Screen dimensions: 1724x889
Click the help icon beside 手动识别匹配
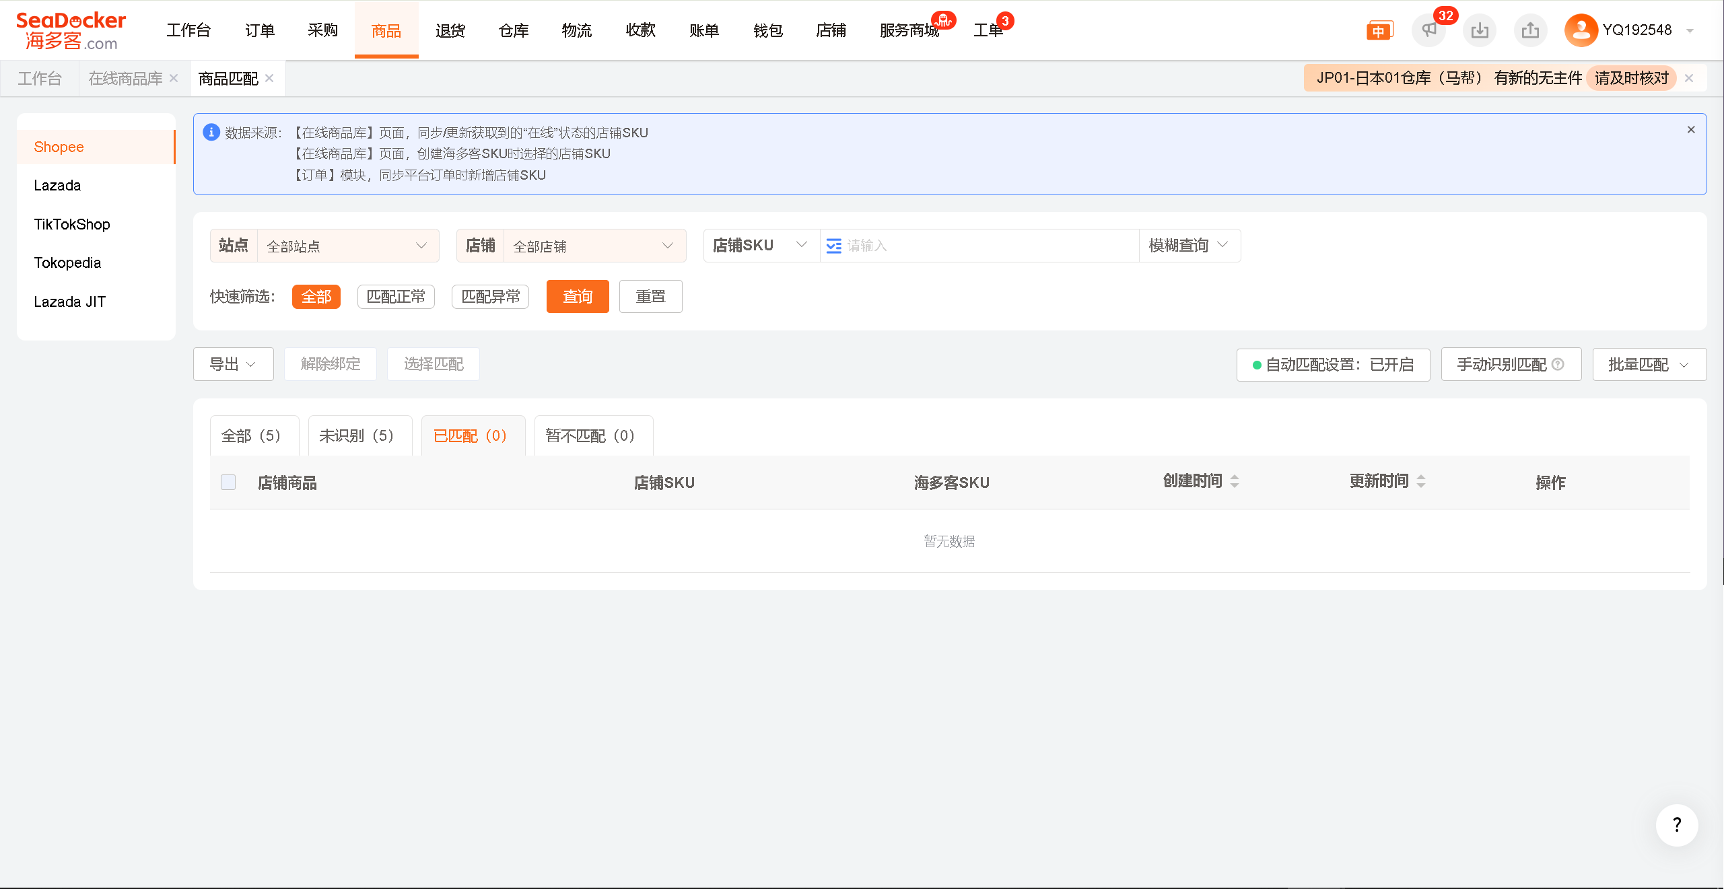point(1558,364)
